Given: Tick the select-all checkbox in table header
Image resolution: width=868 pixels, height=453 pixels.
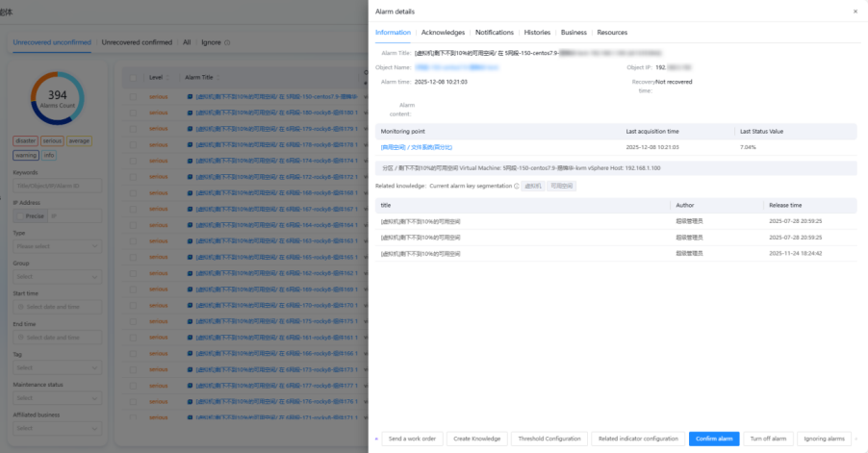Looking at the screenshot, I should coord(134,77).
